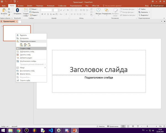The height and width of the screenshot is (133, 166).
Task: Click the Фигуры shapes gallery icon
Action: [98, 10]
